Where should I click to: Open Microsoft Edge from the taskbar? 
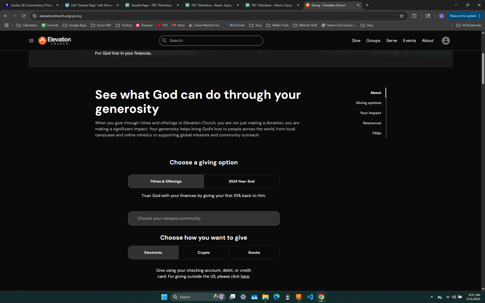click(276, 297)
